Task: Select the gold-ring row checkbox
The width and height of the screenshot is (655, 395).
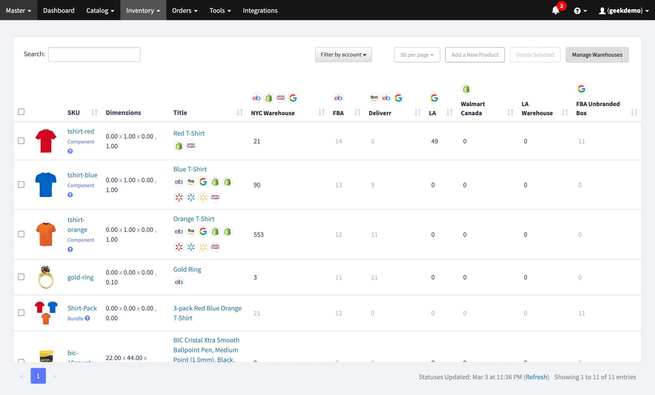Action: (x=21, y=277)
